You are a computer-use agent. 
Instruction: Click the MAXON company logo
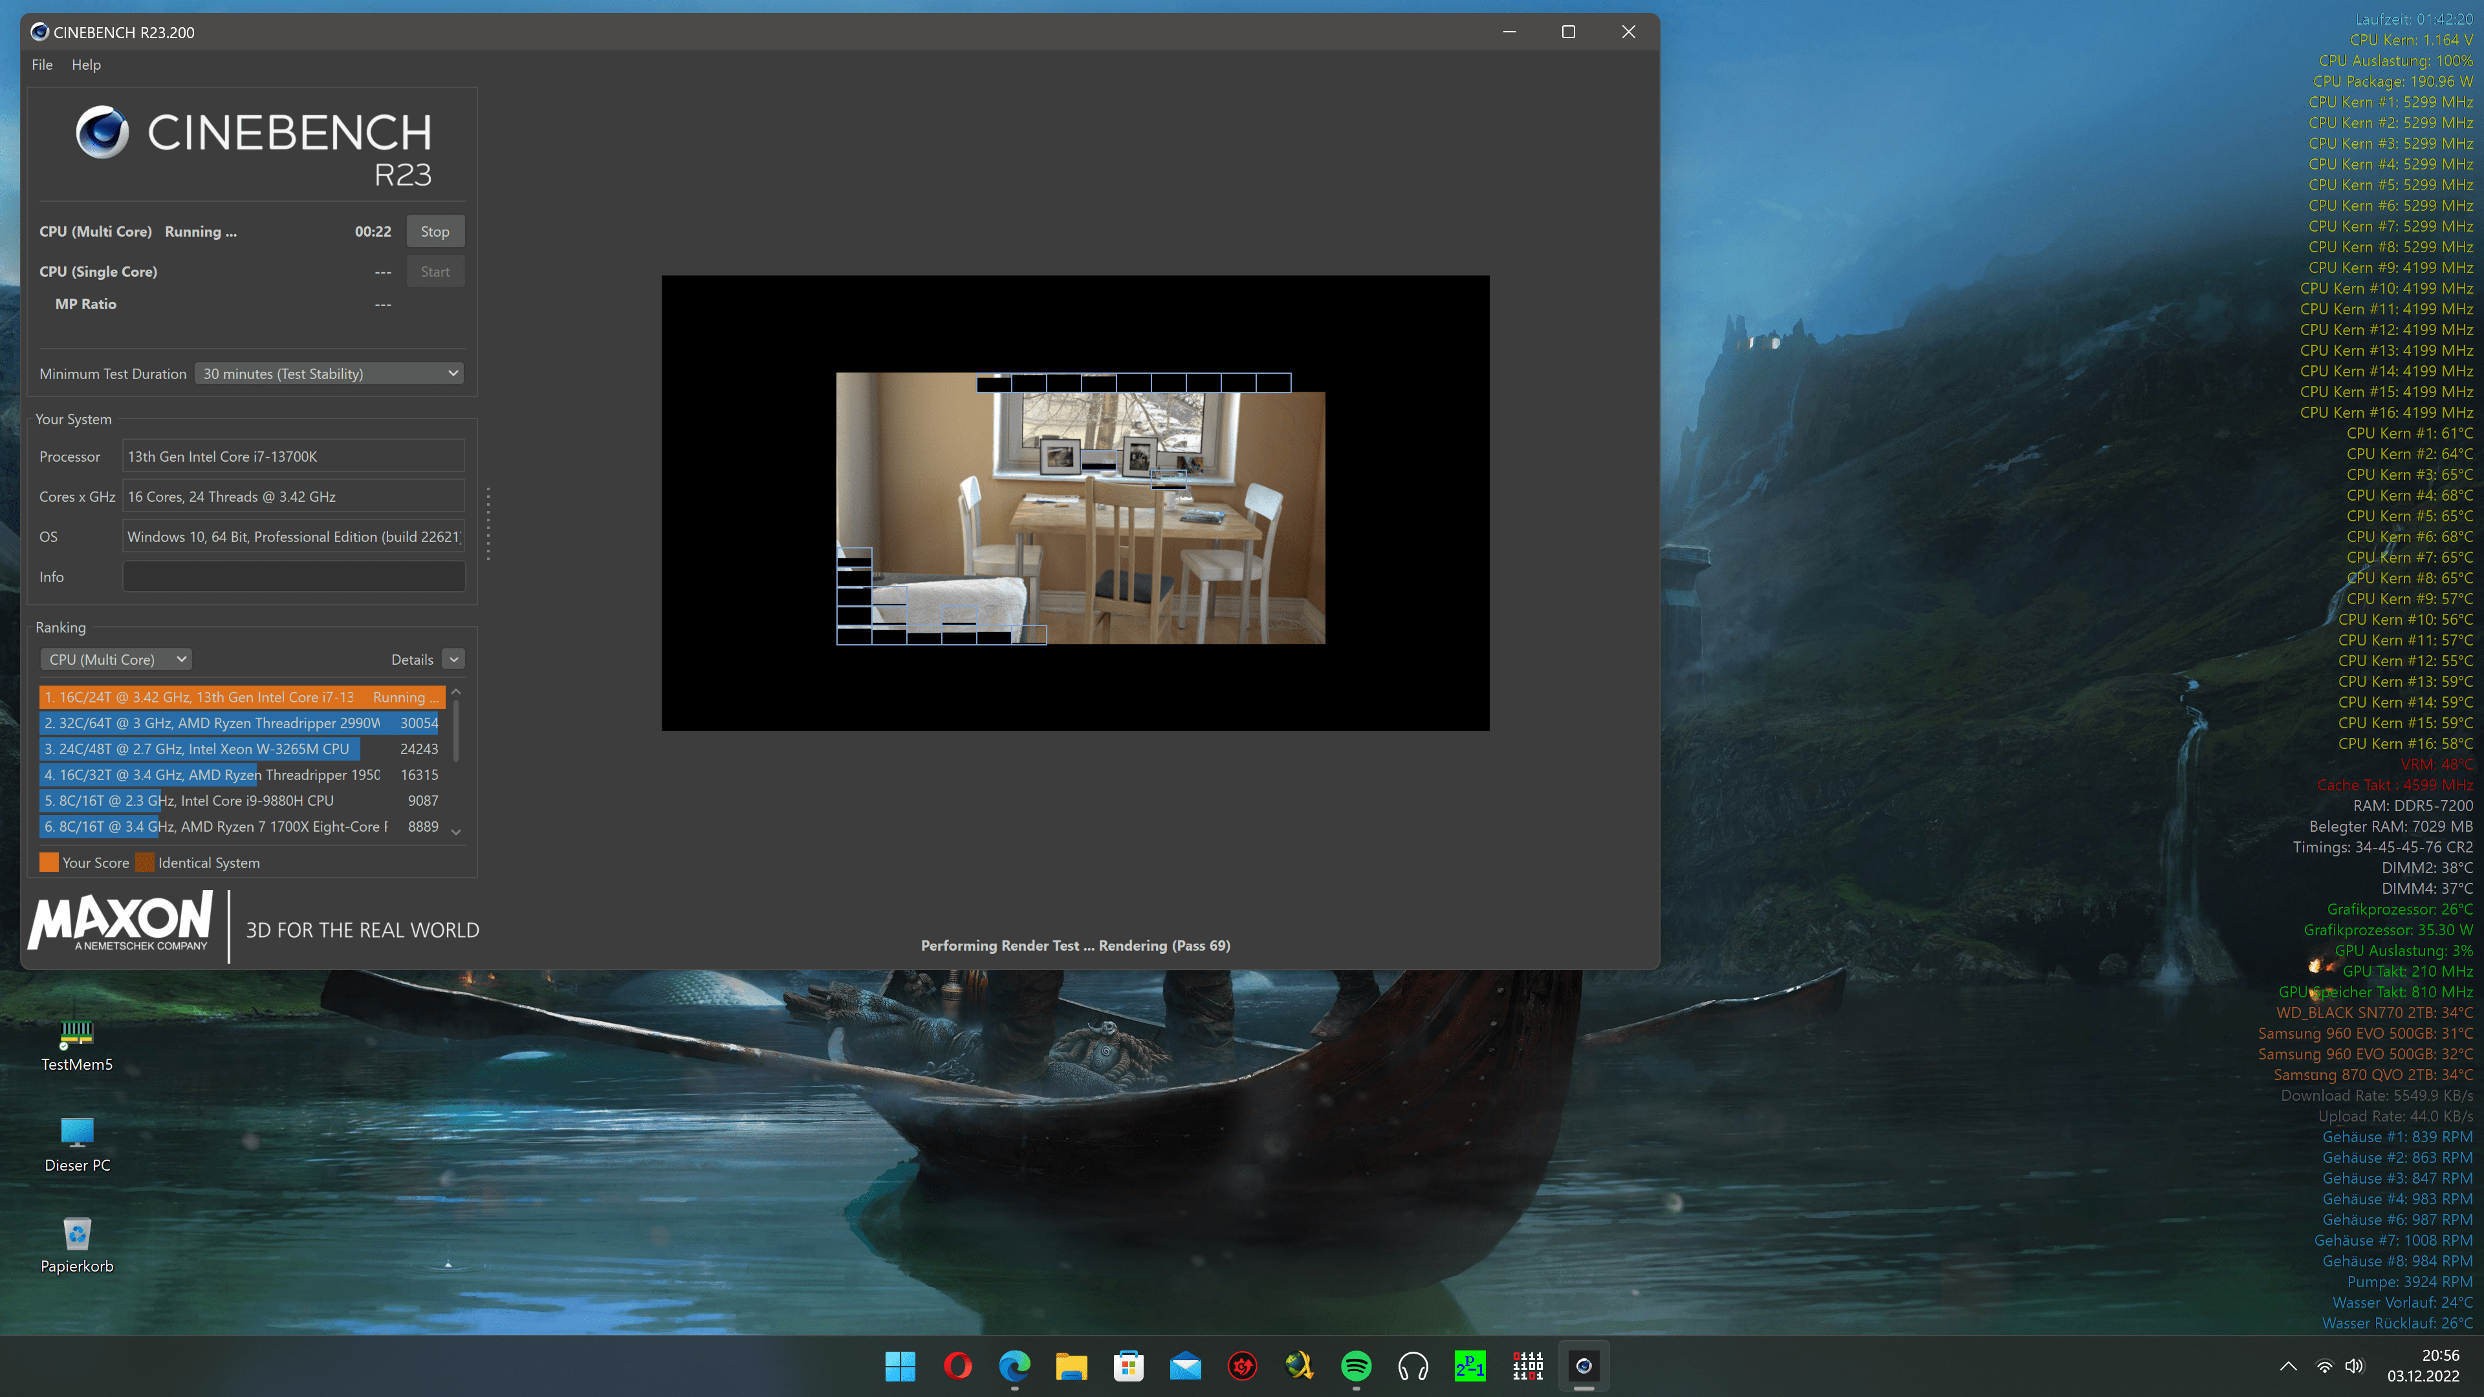(x=120, y=922)
